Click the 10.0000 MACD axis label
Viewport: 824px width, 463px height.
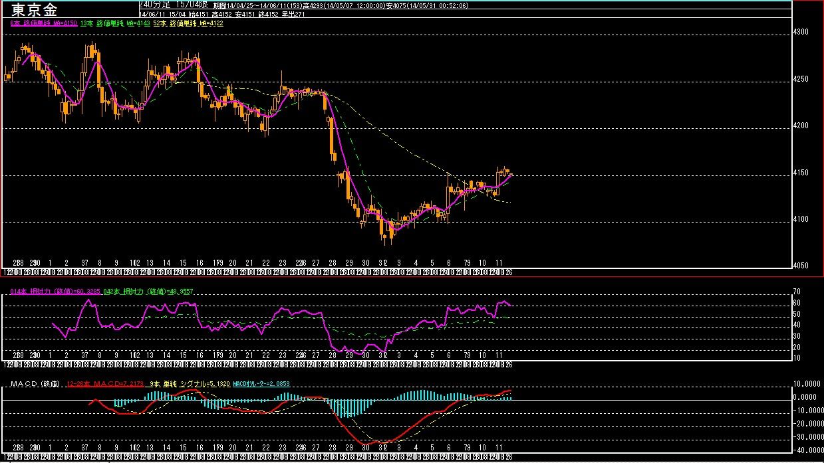pyautogui.click(x=807, y=383)
